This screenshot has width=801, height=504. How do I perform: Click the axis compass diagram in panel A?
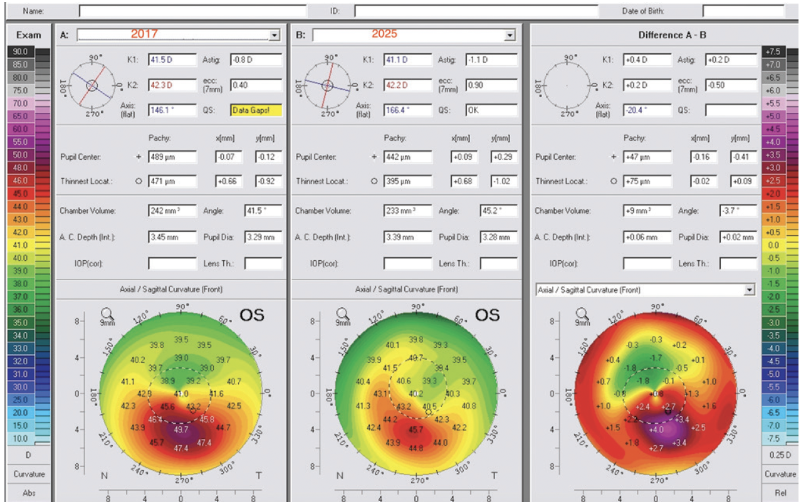[x=92, y=86]
